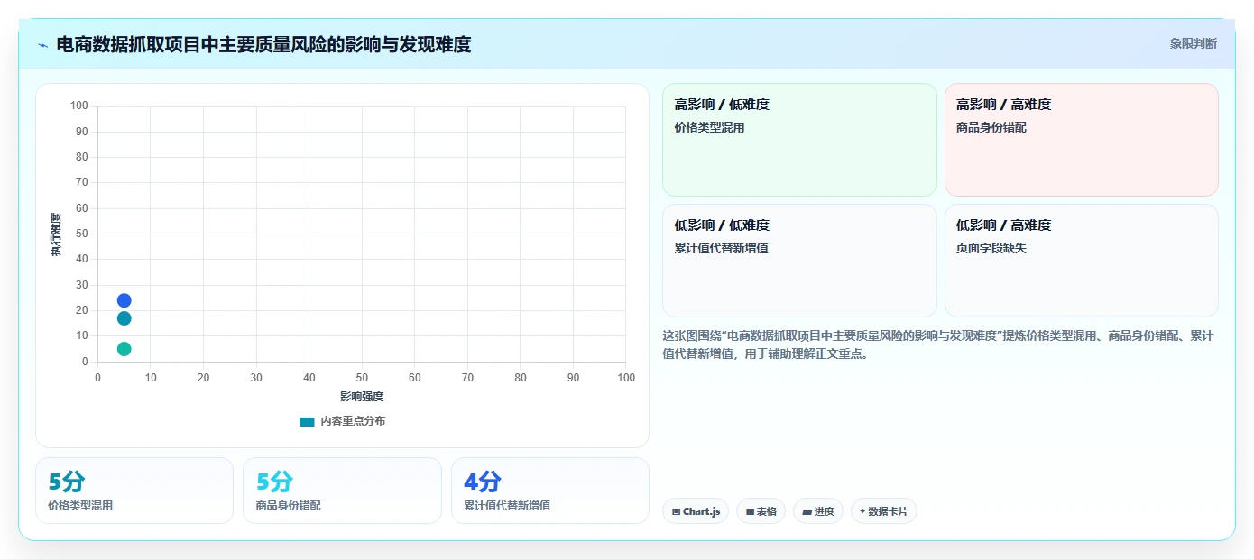Screen dimensions: 1254x560
Task: Click 累计值代替新增值 in quadrant card
Action: 721,248
